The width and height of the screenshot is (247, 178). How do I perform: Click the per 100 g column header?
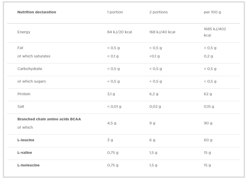[x=212, y=12]
